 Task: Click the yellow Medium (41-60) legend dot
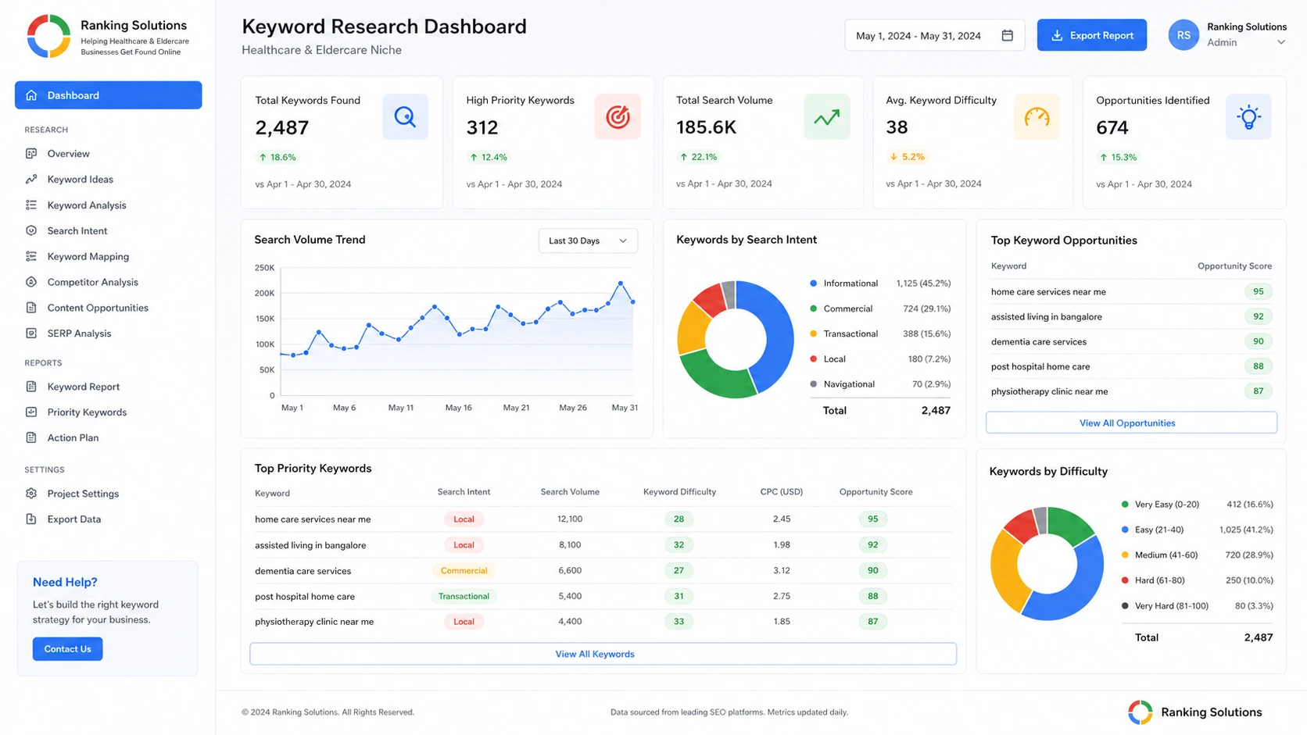1125,555
